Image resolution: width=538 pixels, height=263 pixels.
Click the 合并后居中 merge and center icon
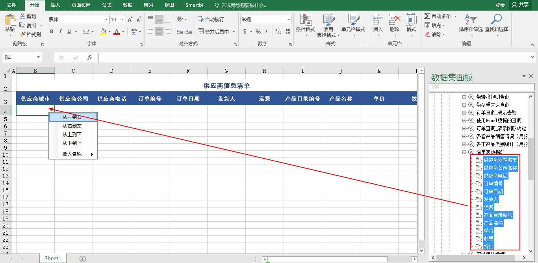200,31
